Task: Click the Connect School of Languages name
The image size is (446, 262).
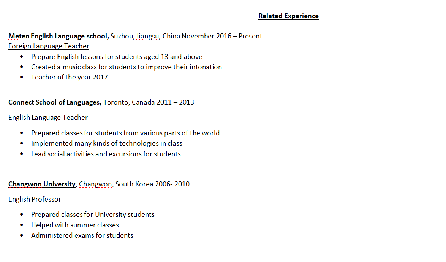Action: pyautogui.click(x=55, y=102)
